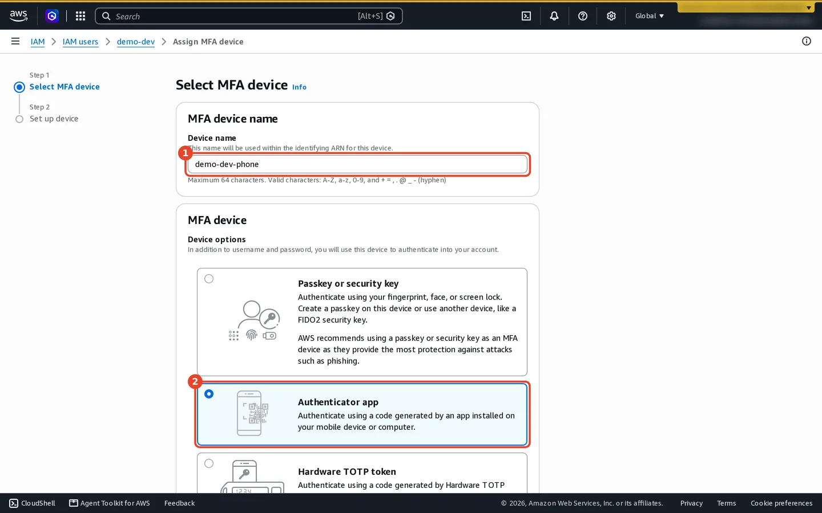This screenshot has width=822, height=513.
Task: Click the Feedback footer button
Action: 179,503
